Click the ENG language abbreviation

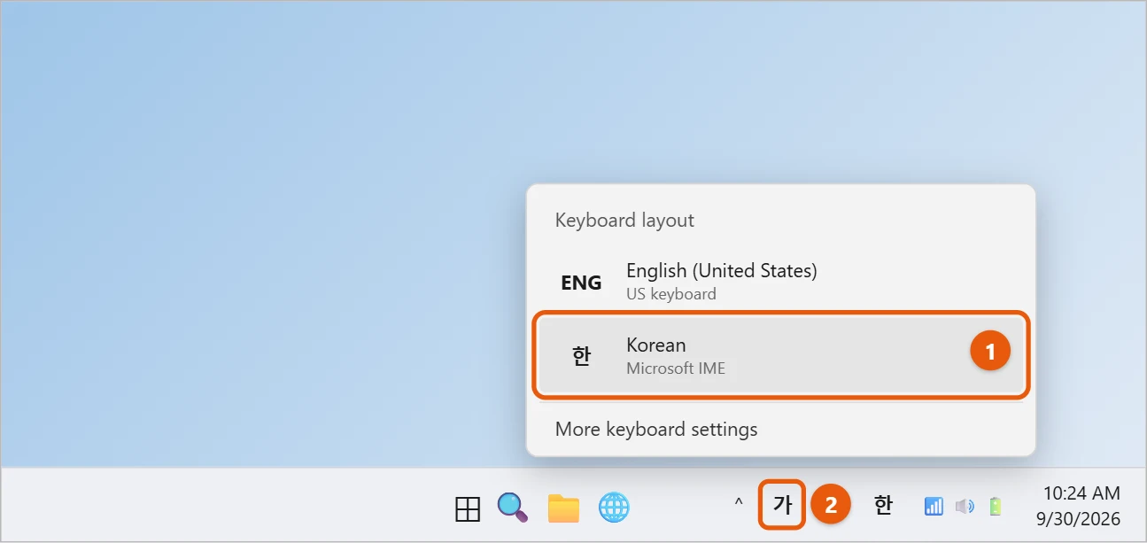(581, 283)
